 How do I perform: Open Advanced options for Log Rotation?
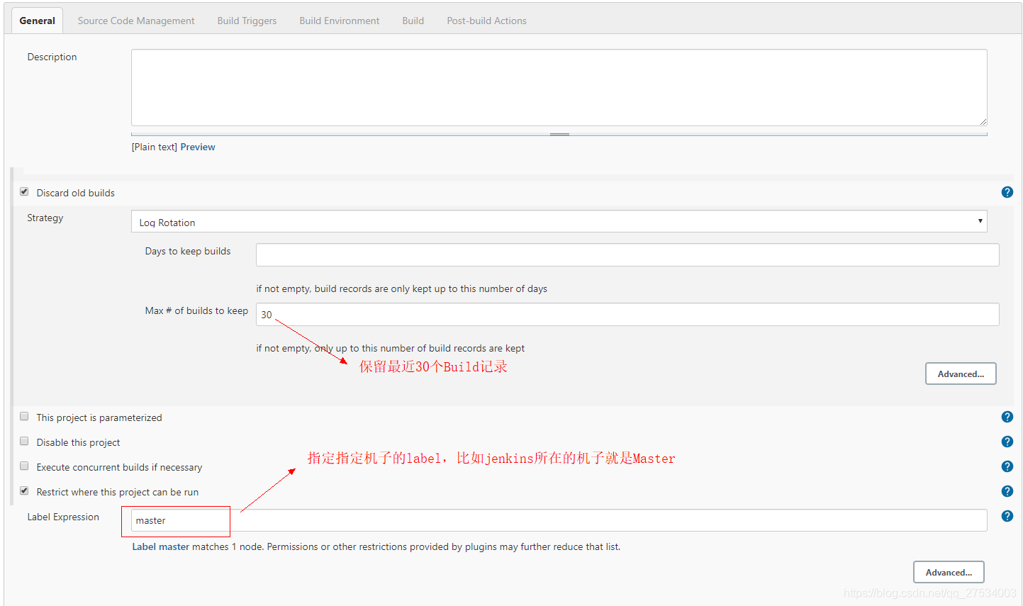961,374
